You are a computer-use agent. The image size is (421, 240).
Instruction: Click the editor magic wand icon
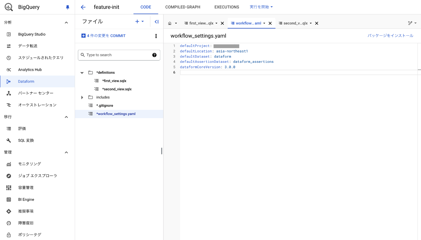click(410, 23)
